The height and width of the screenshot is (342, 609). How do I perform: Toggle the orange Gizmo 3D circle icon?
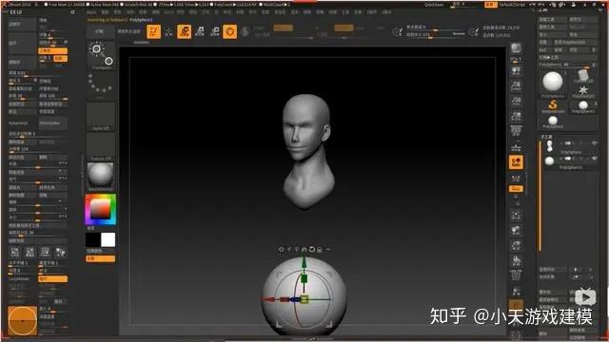pos(229,31)
